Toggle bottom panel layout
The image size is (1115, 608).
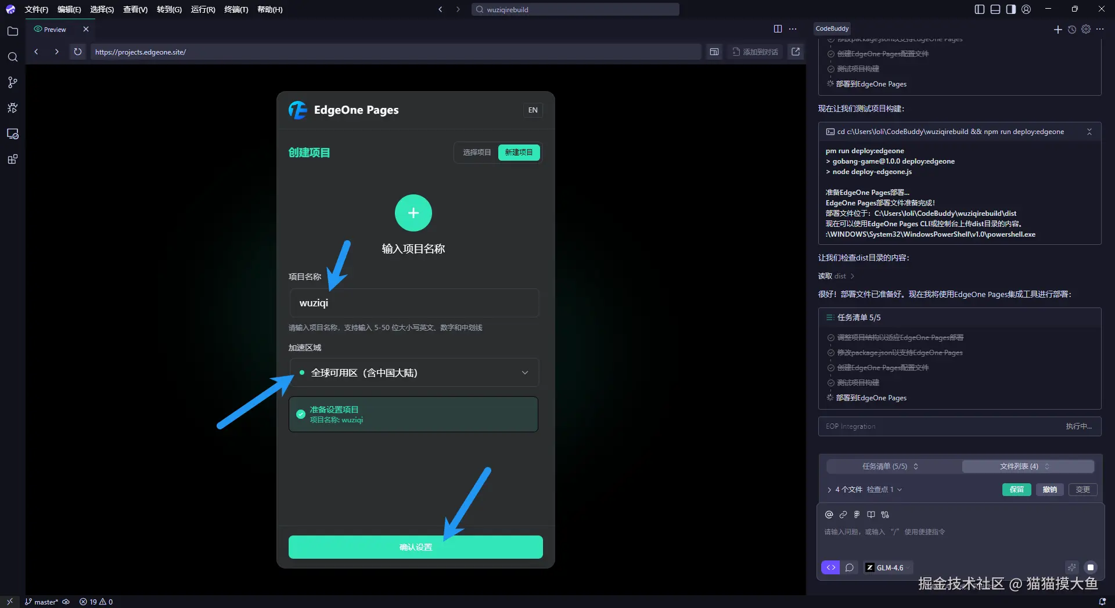pos(995,9)
